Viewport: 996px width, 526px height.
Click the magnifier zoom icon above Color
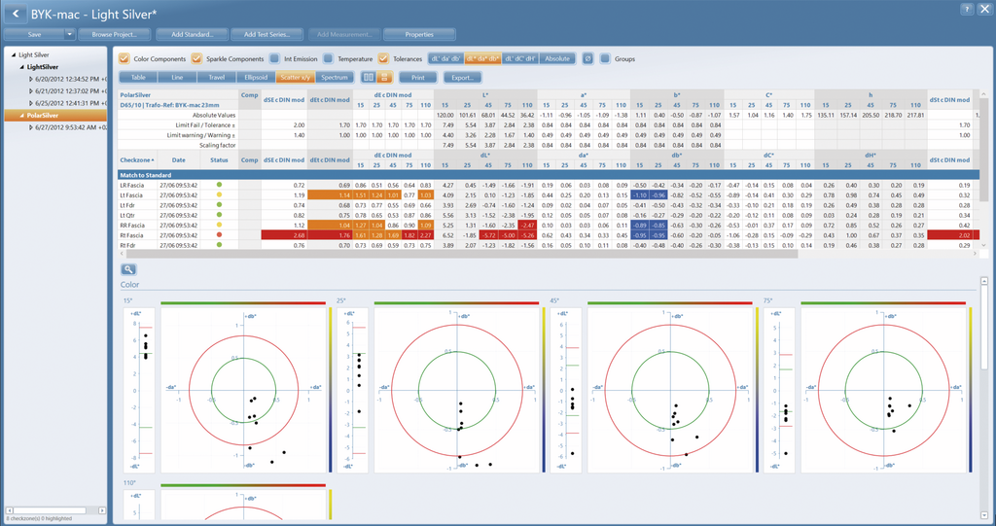(128, 269)
